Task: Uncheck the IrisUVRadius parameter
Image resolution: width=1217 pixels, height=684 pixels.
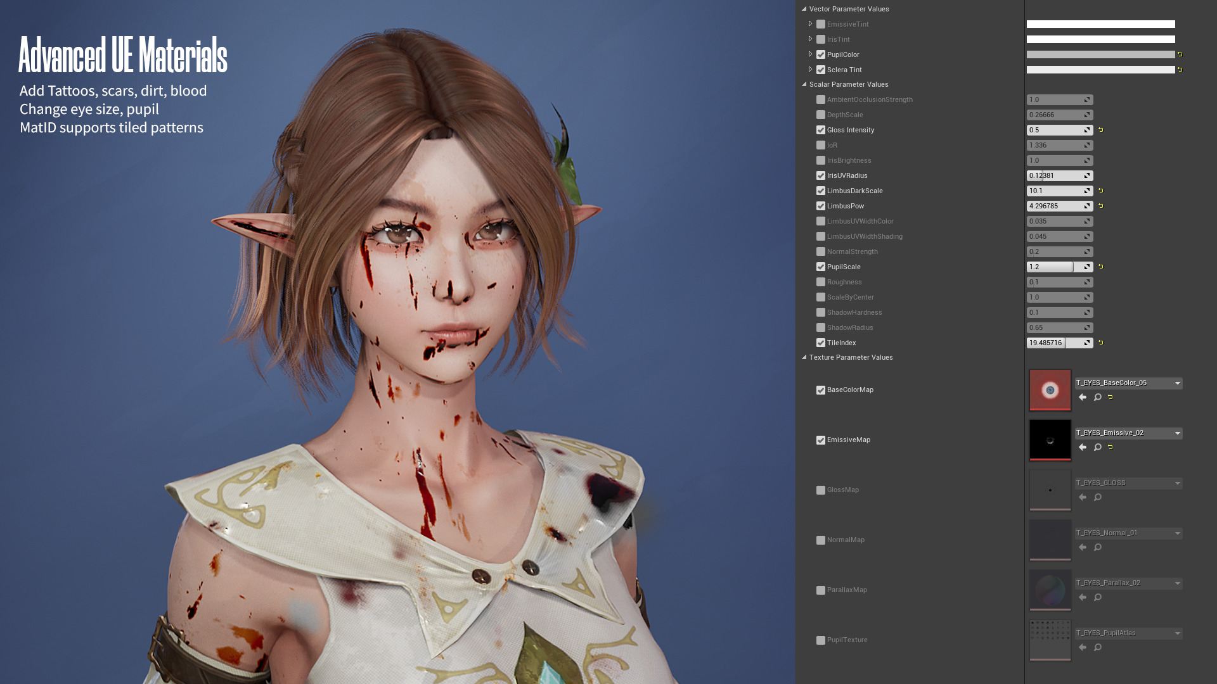Action: coord(821,175)
